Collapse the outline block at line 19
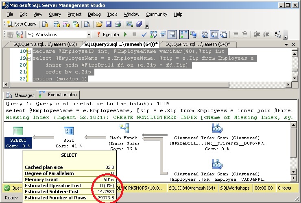Screen dimensions: 301x203 pyautogui.click(x=29, y=58)
